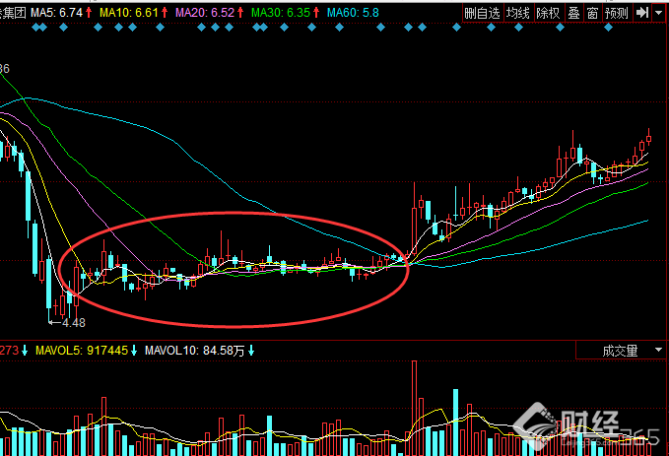
Task: Open the 叠 overlay option
Action: point(573,13)
